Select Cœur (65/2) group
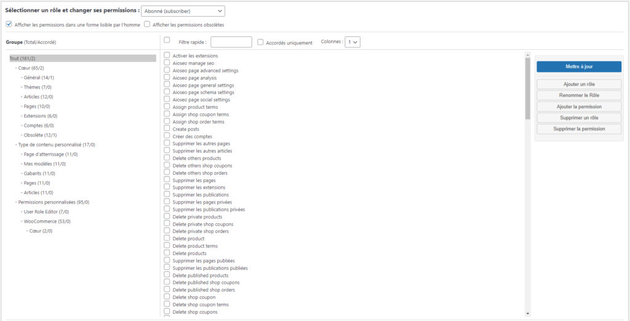 (31, 68)
